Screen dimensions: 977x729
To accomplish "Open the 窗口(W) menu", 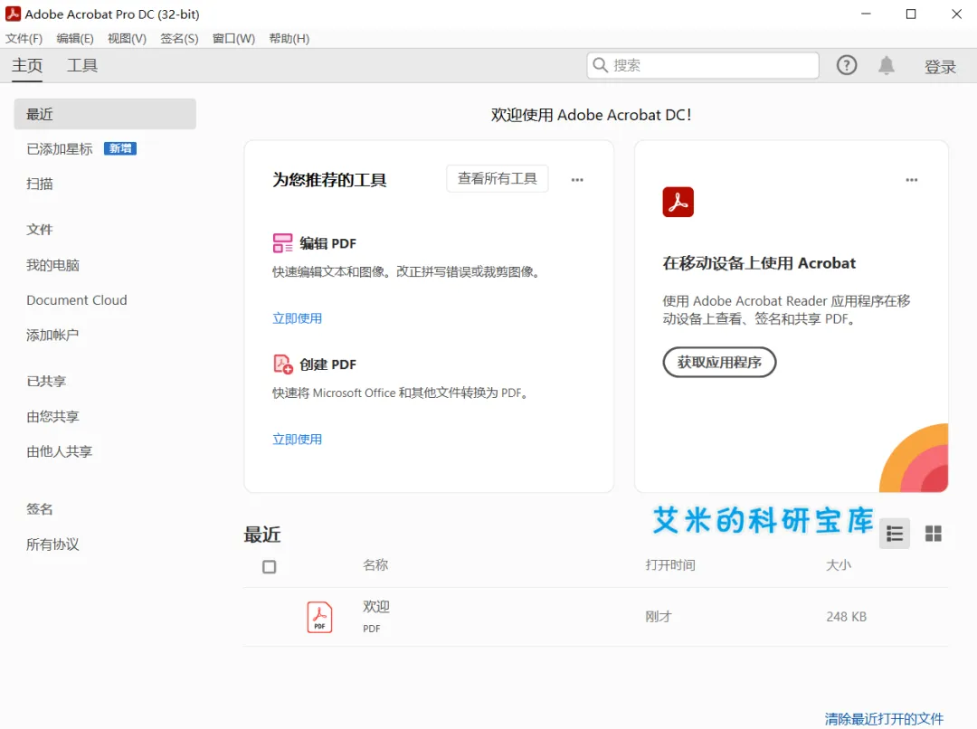I will pos(233,39).
